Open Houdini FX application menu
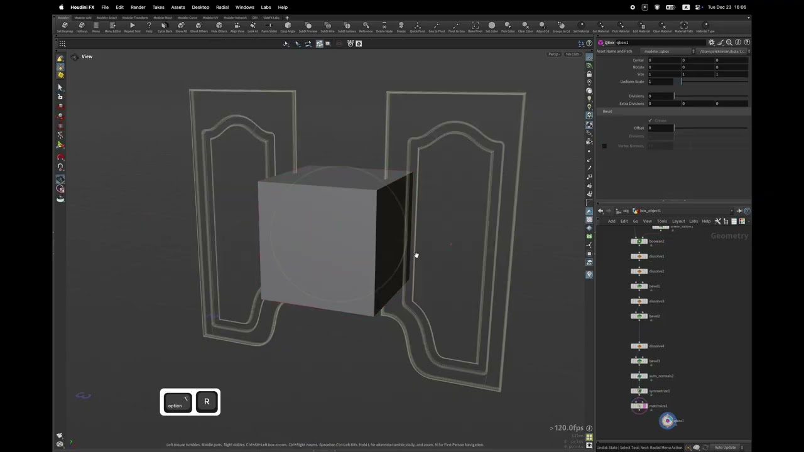The image size is (804, 452). coord(82,7)
